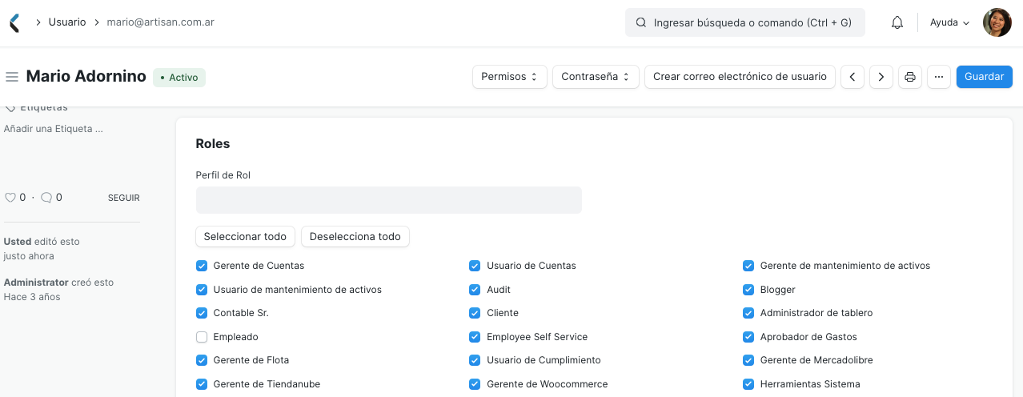Uncheck Gerente de Woocommerce role
The width and height of the screenshot is (1023, 397).
475,384
